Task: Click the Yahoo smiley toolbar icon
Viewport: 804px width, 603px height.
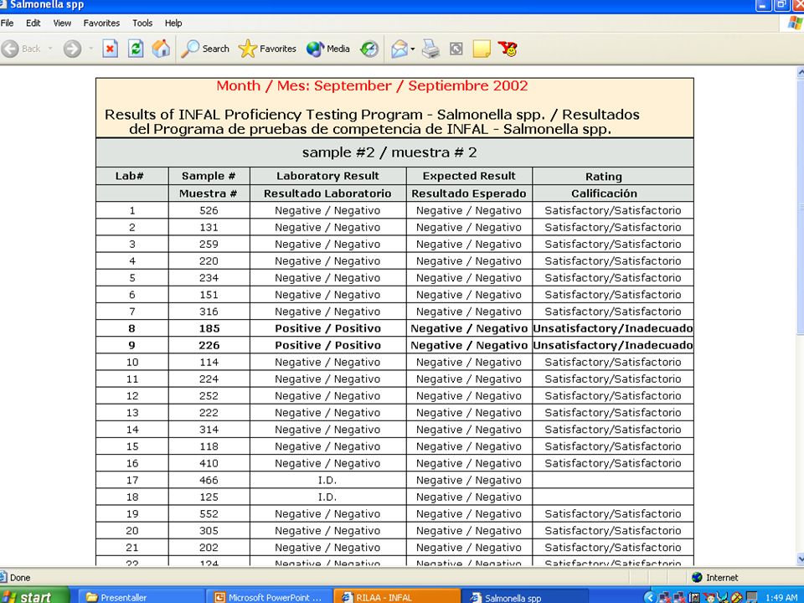Action: click(508, 49)
